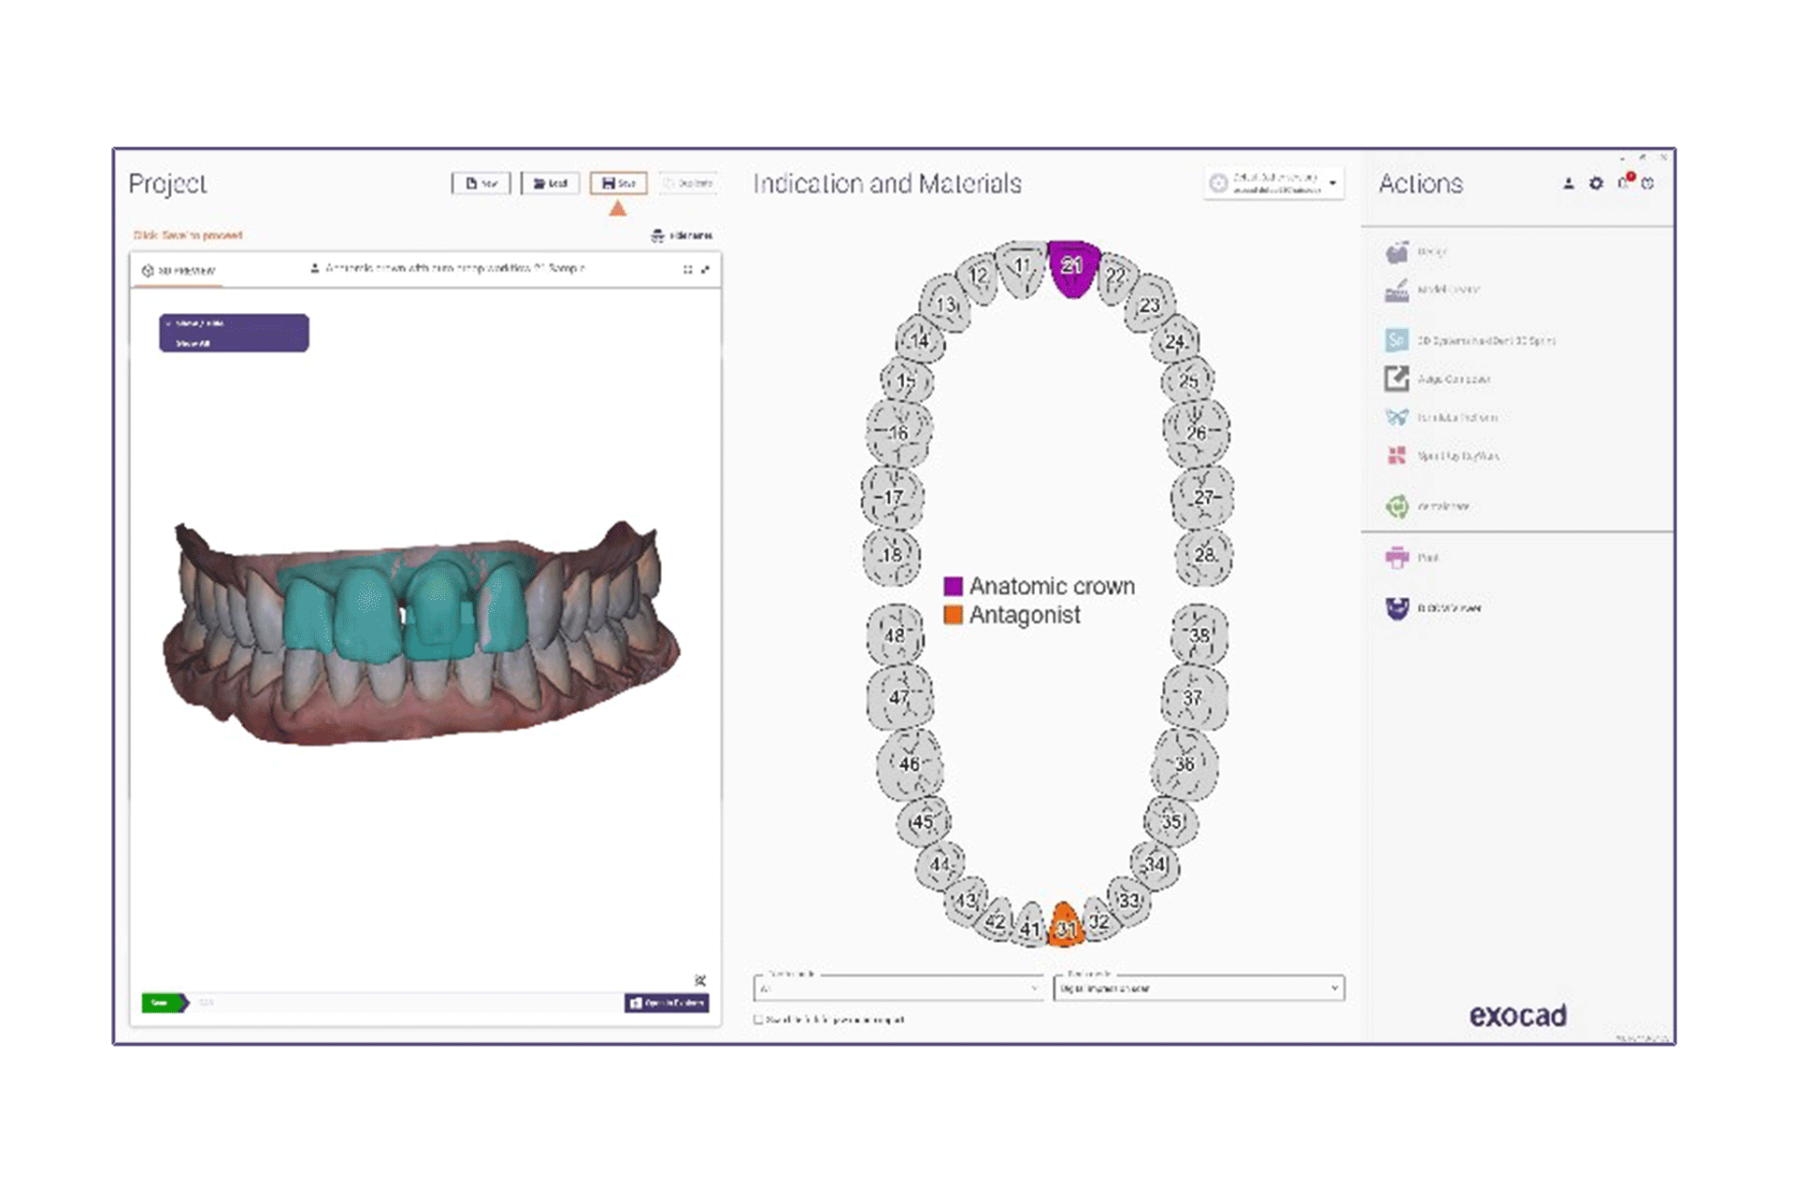Select tooth 38 in the dental chart

pos(1199,635)
